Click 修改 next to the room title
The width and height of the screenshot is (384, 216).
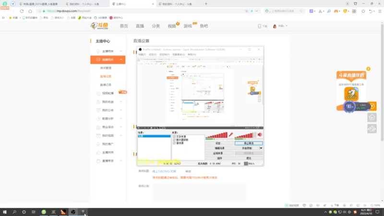point(188,171)
